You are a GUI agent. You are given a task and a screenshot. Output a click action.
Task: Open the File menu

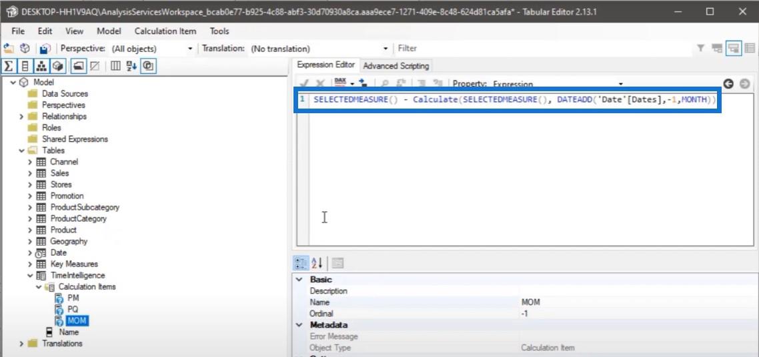[x=18, y=31]
